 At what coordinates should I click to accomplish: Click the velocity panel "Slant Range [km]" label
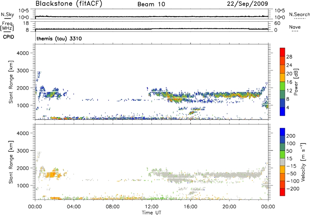pyautogui.click(x=11, y=162)
